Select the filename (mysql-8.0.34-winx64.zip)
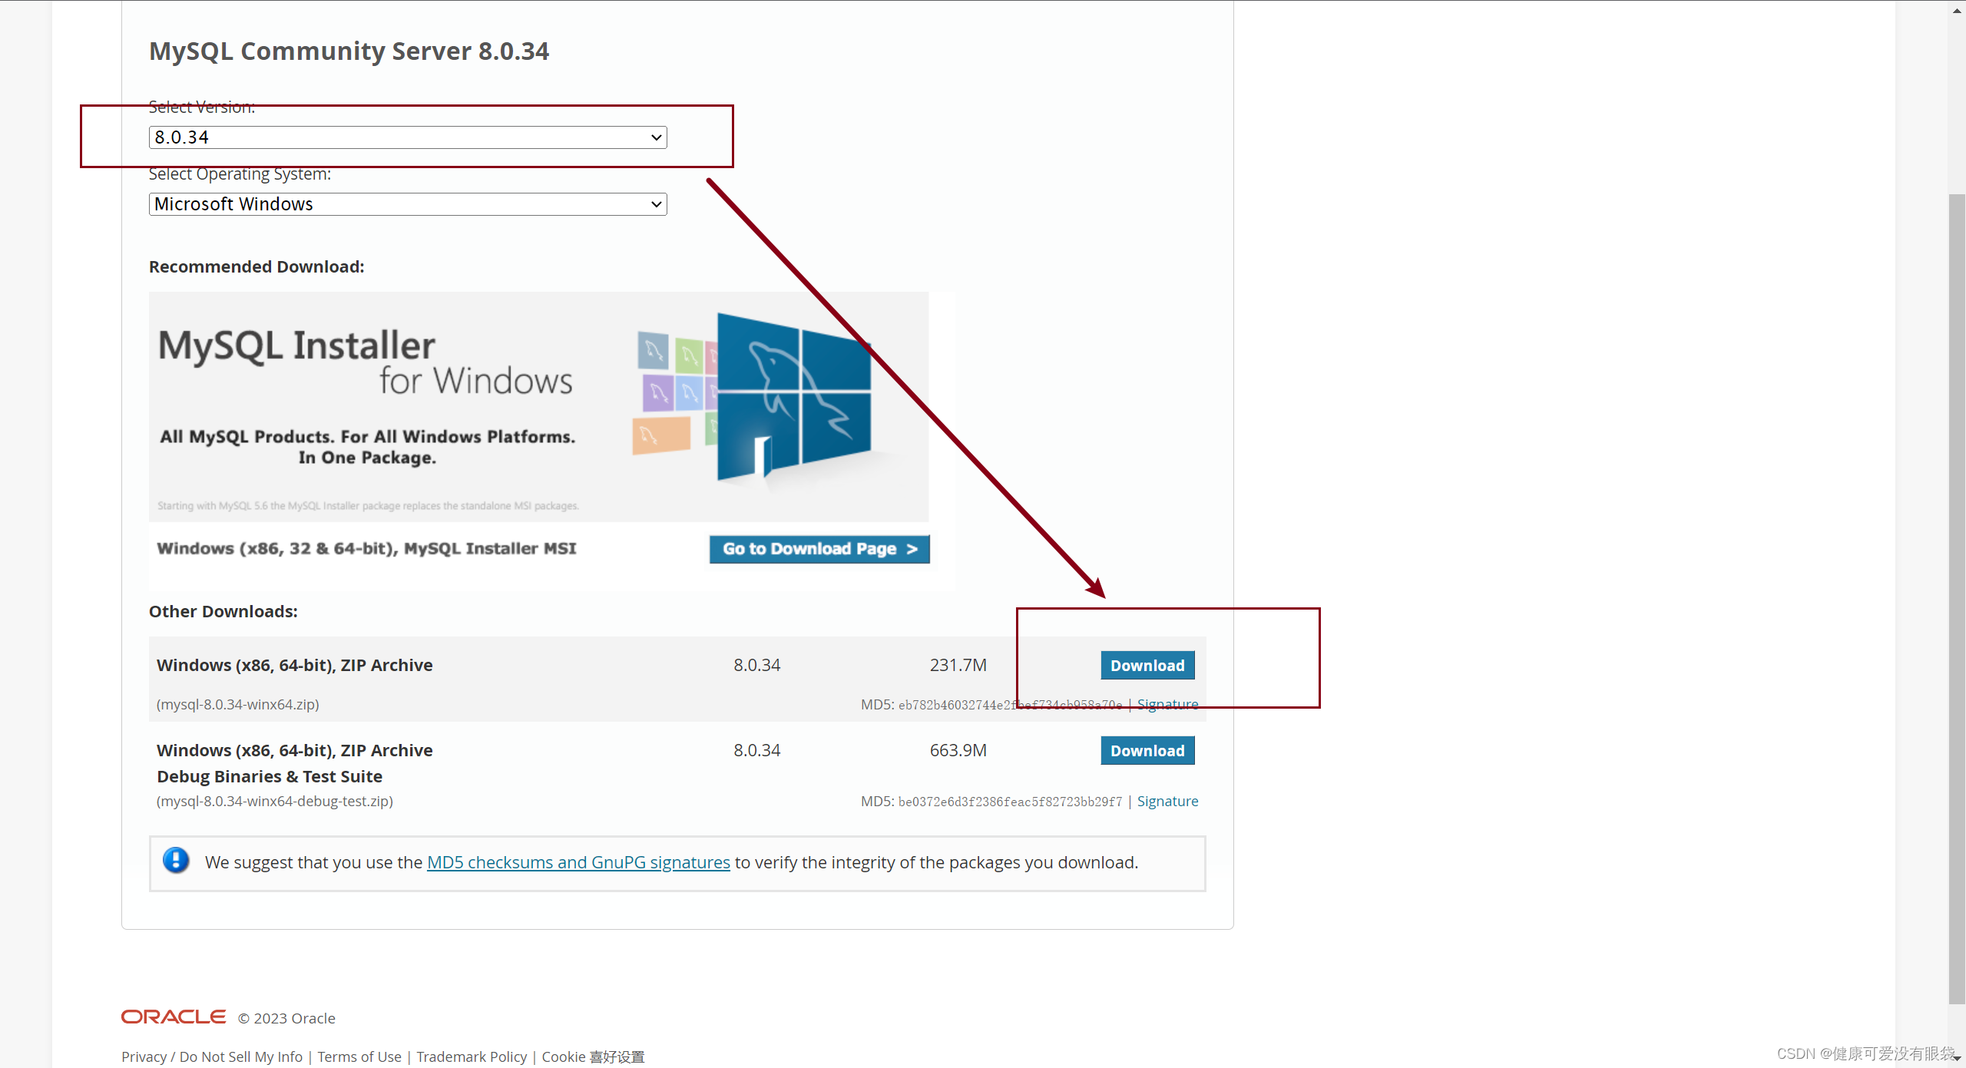The image size is (1966, 1068). 238,705
